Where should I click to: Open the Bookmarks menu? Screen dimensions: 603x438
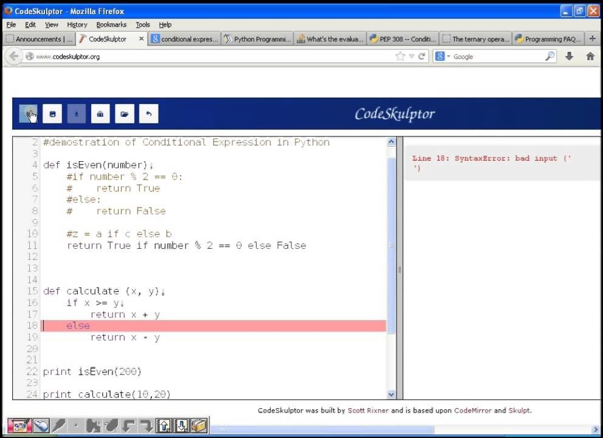[x=111, y=24]
